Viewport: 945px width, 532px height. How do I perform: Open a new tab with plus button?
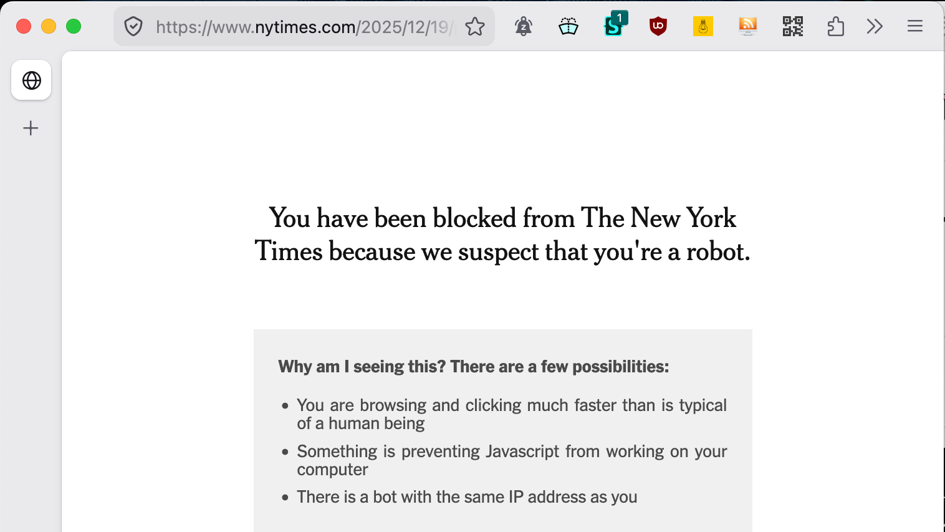[x=31, y=128]
